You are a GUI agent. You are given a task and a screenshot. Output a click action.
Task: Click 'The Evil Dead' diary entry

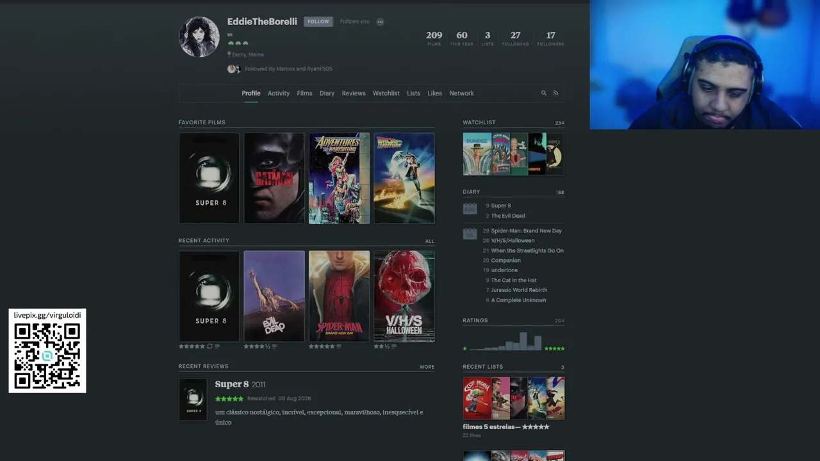(x=508, y=216)
